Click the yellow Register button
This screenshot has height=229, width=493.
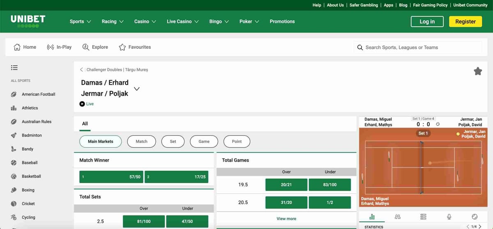click(465, 21)
